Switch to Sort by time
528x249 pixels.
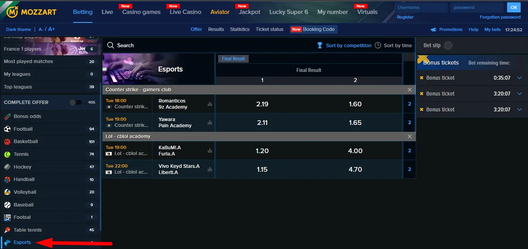point(393,45)
